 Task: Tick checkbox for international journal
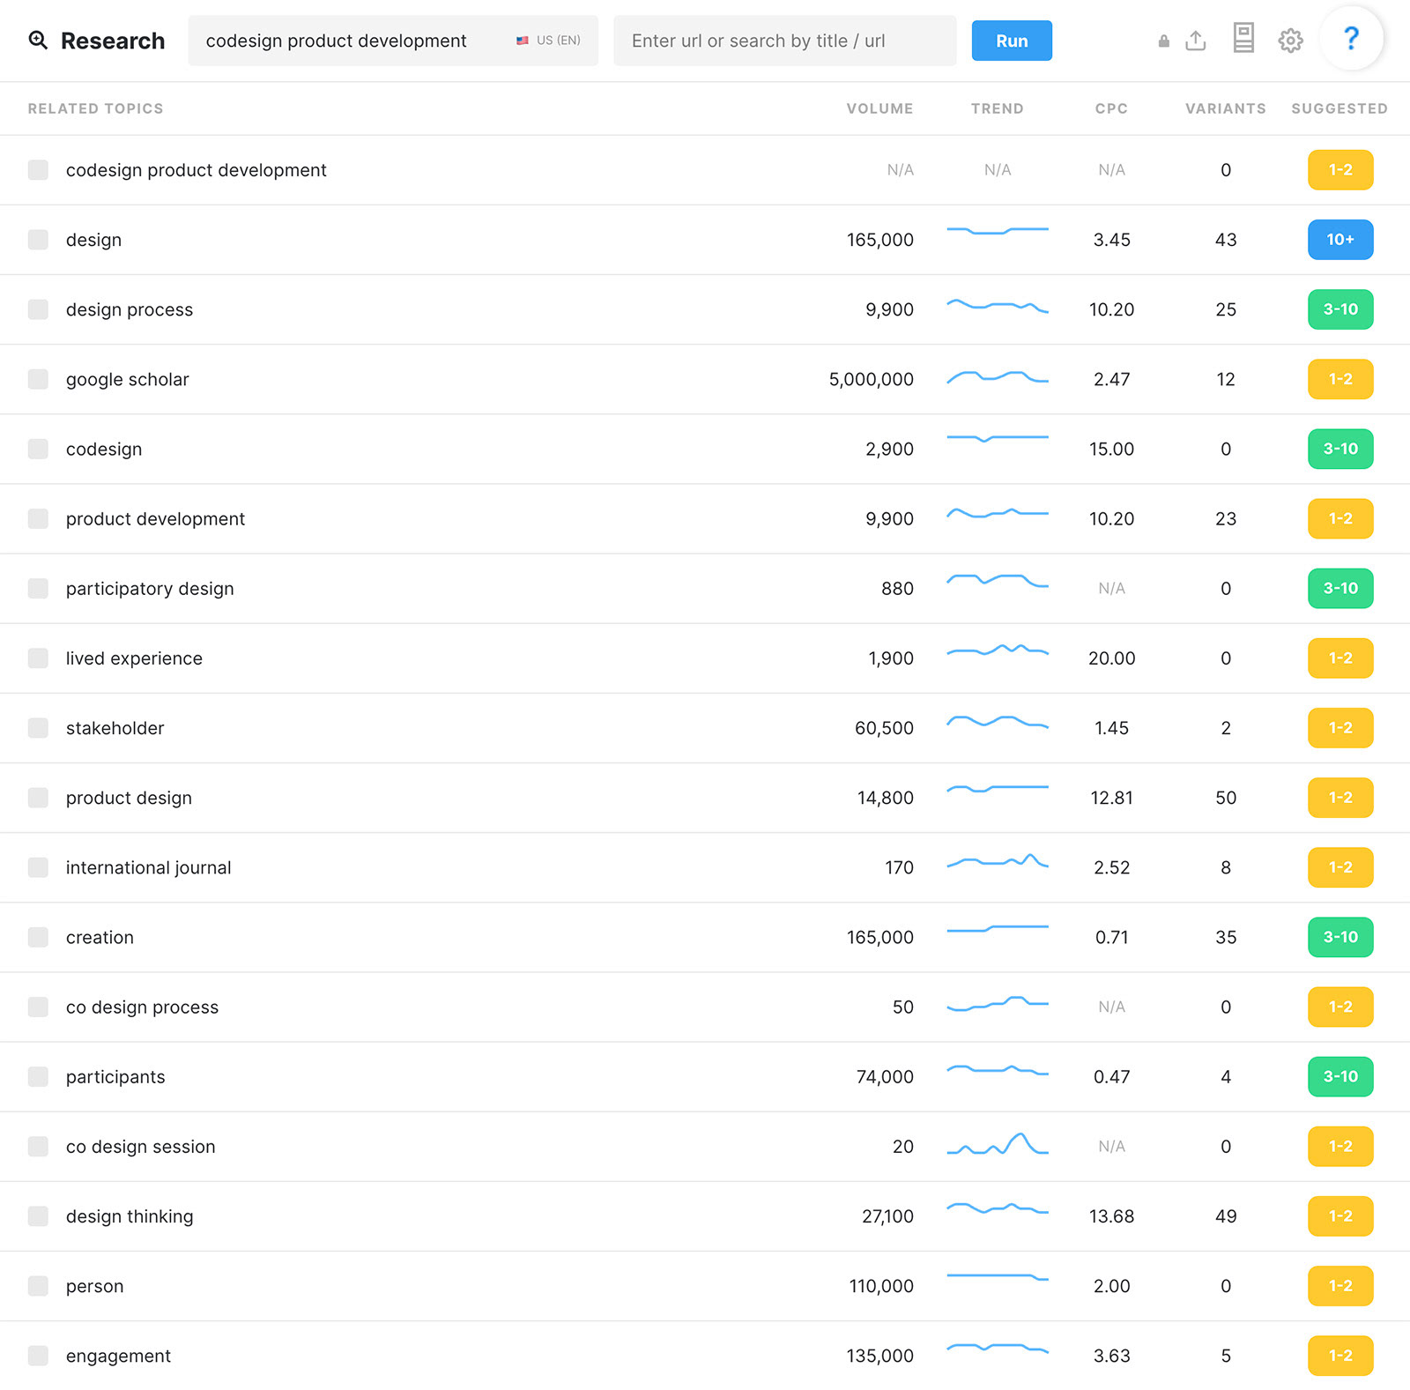38,867
